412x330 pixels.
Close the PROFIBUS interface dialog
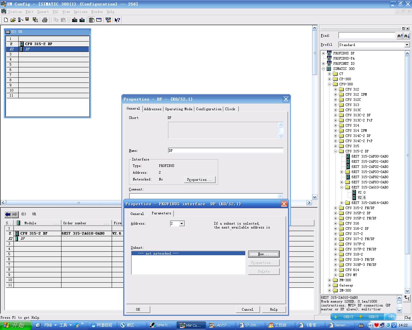pyautogui.click(x=284, y=204)
